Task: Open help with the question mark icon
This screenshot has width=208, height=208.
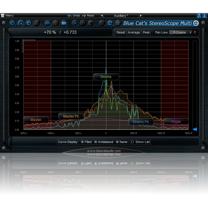Action: tap(199, 16)
